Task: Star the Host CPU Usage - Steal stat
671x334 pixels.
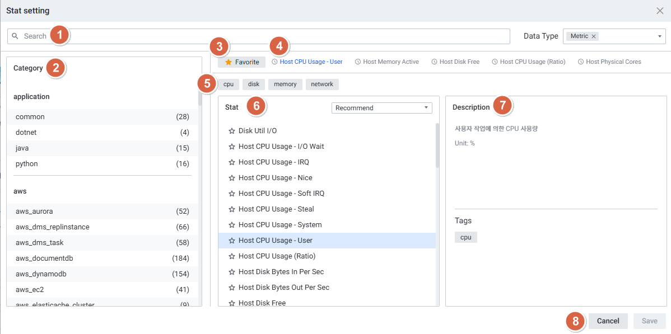Action: tap(232, 209)
